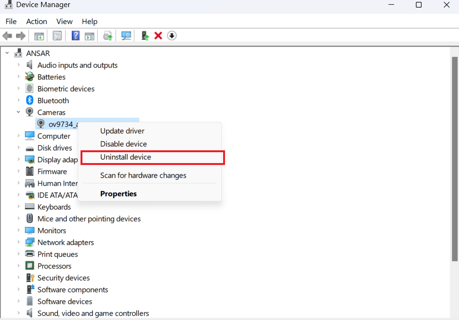Screen dimensions: 459x320
Task: Expand the Bluetooth node
Action: pos(18,100)
